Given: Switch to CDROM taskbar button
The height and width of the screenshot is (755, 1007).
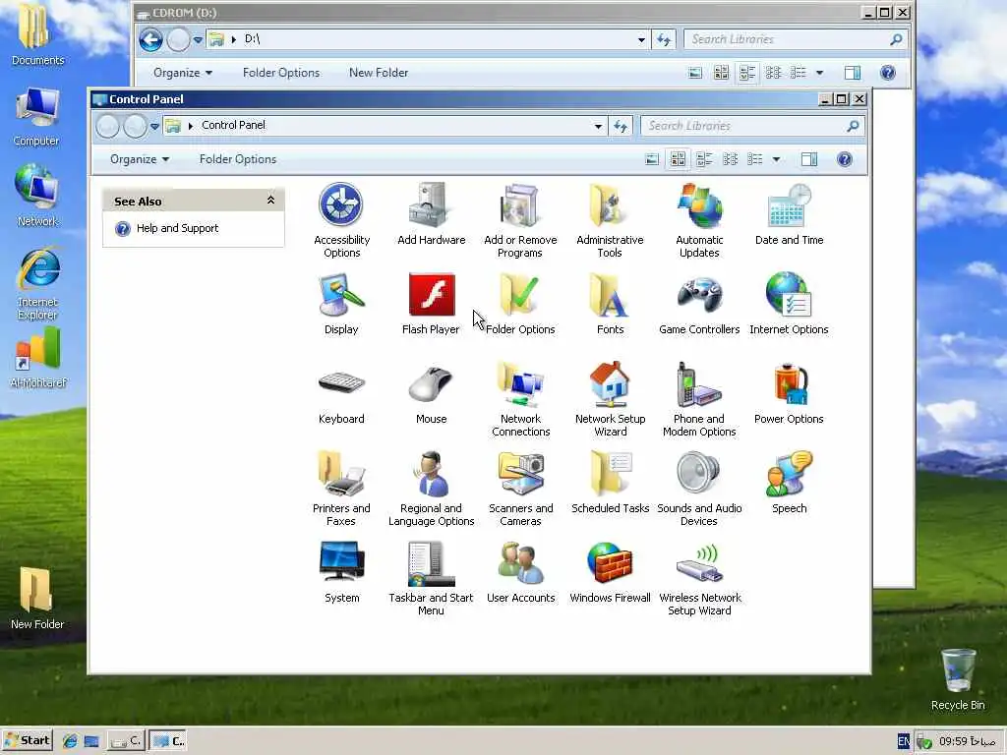Looking at the screenshot, I should [x=126, y=741].
